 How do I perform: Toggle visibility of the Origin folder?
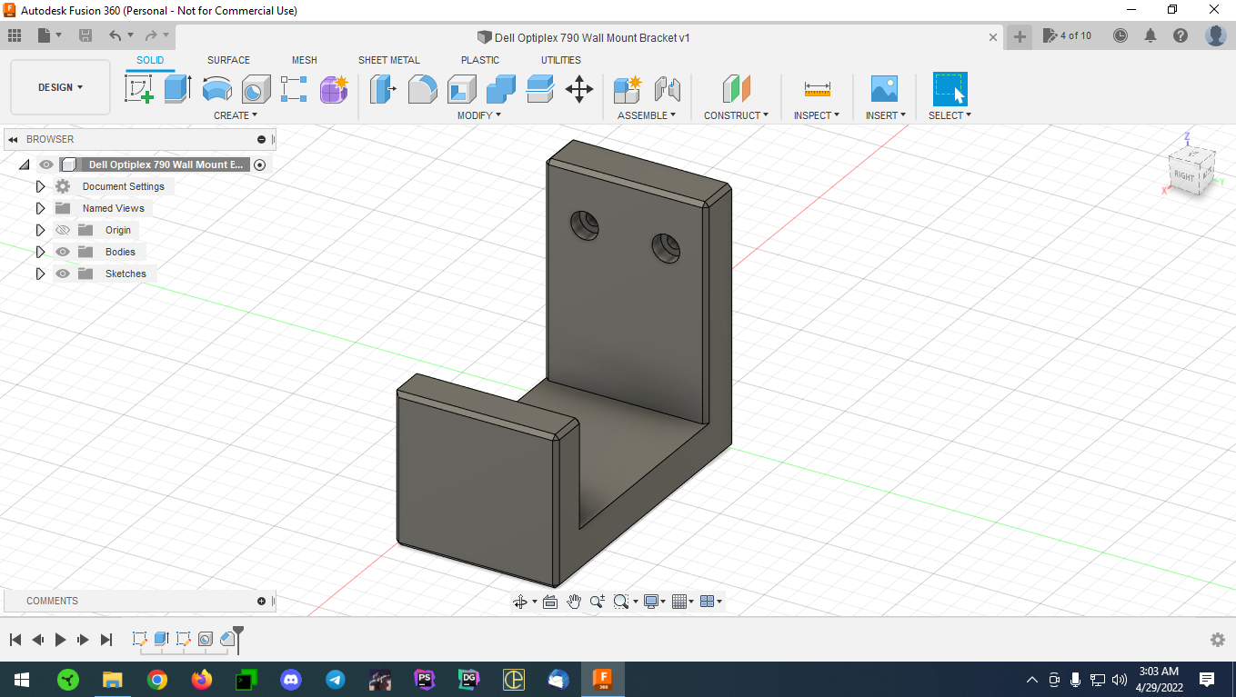[63, 230]
